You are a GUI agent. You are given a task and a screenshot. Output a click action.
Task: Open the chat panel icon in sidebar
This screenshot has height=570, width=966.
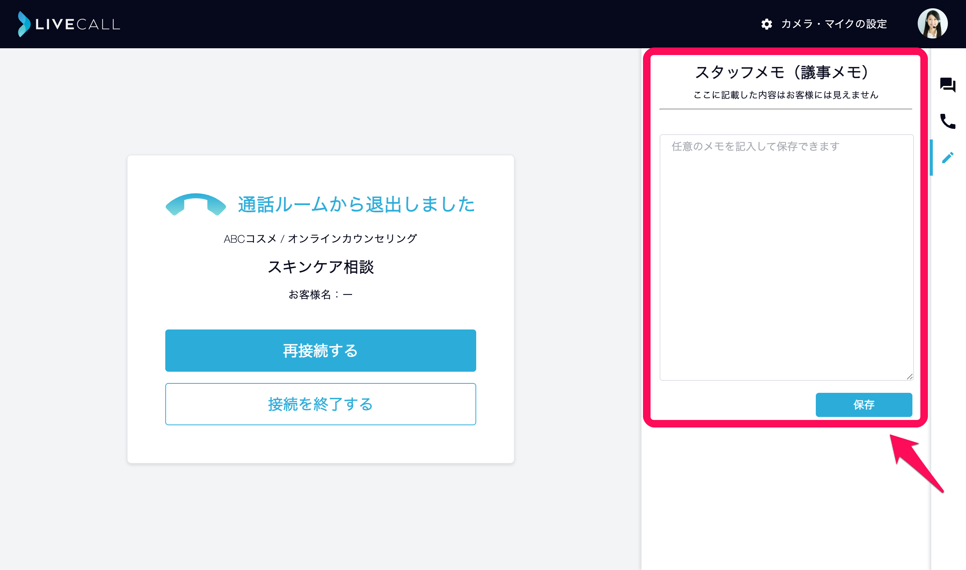click(x=948, y=85)
